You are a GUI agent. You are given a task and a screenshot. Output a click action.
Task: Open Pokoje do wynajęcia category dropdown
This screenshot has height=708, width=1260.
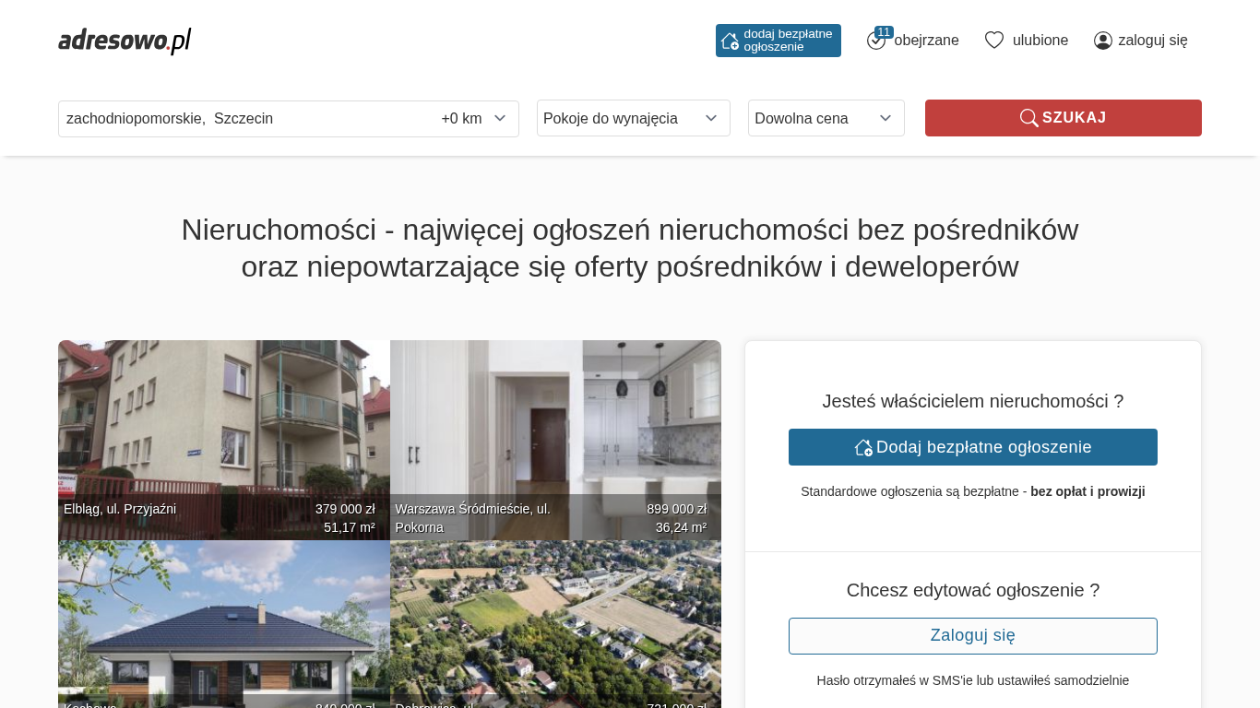633,118
